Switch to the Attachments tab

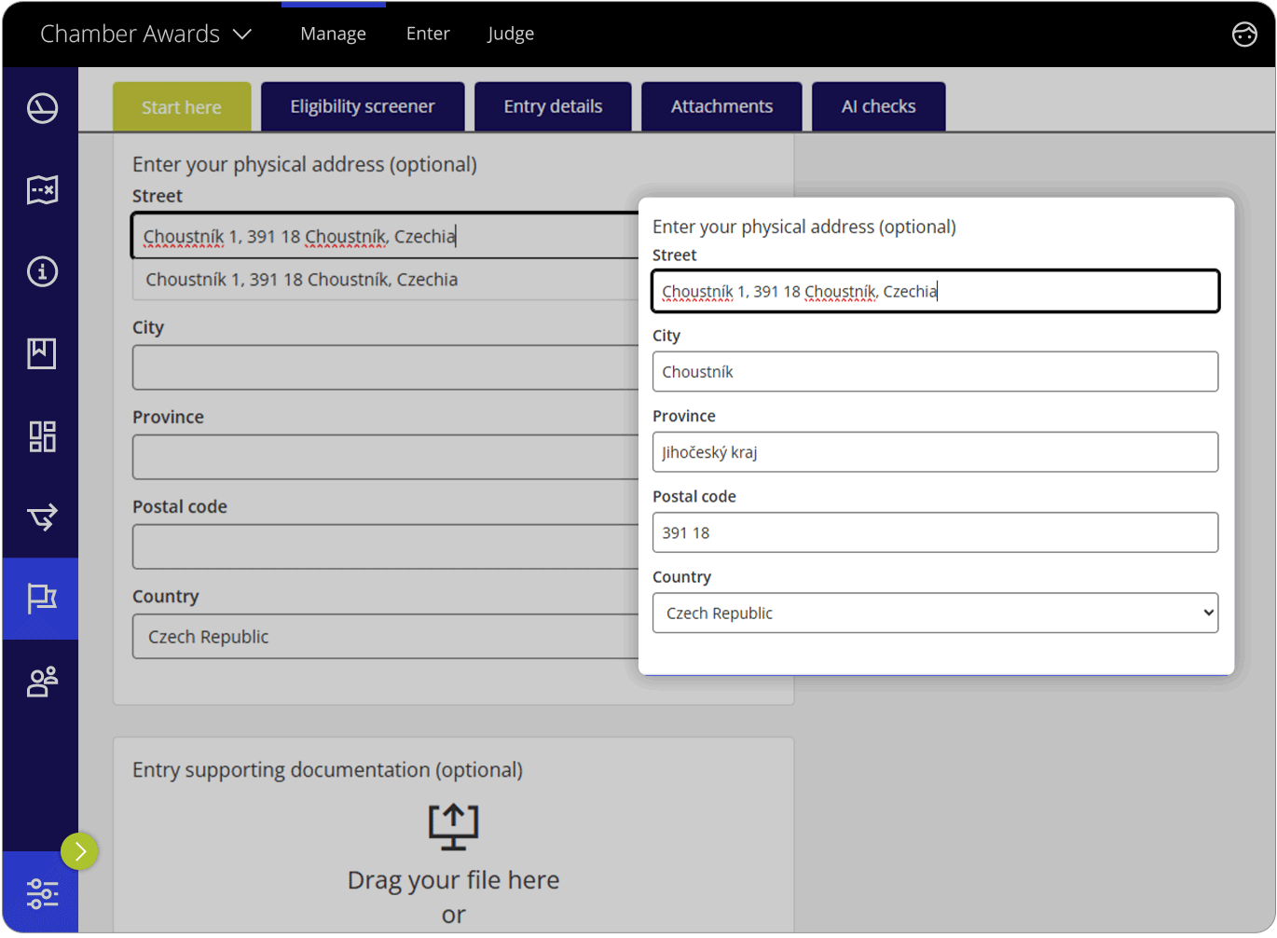coord(721,106)
